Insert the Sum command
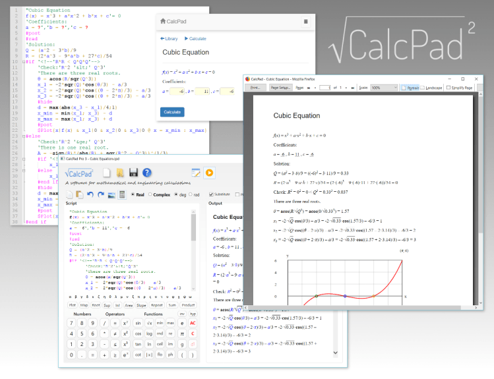 point(172,305)
